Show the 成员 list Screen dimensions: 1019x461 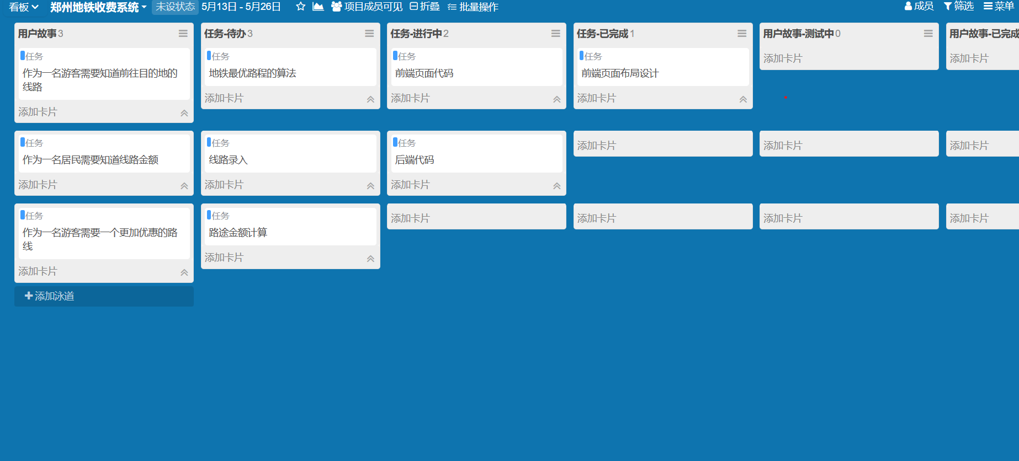pyautogui.click(x=919, y=6)
